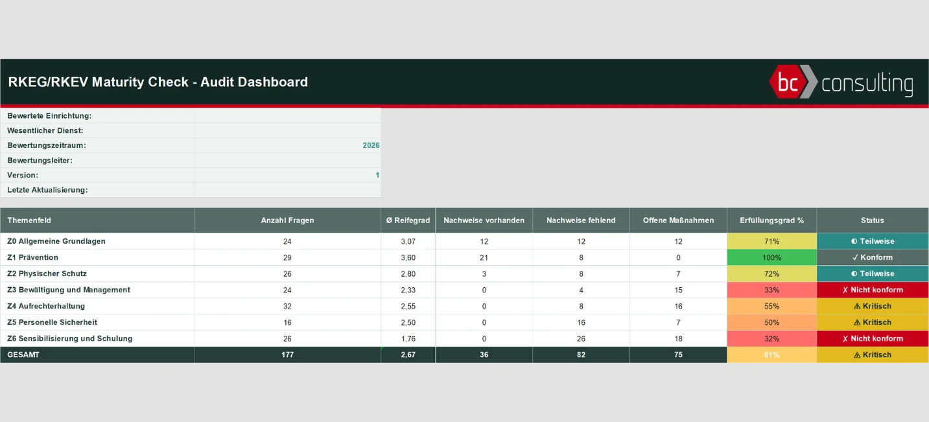Click the Reifegrad value 3,60 for Z1
The width and height of the screenshot is (929, 422).
(408, 257)
